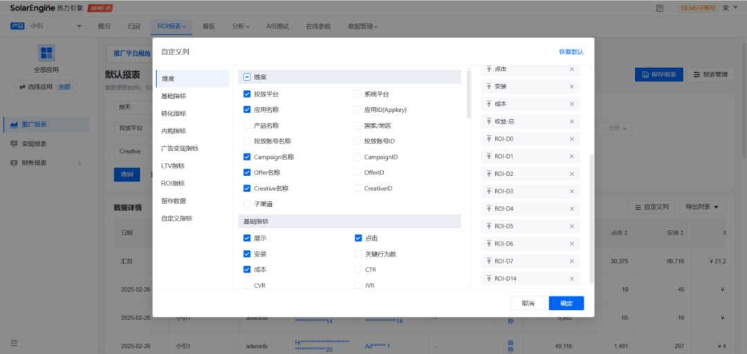Move 收益-总 to the top with arrow icon
The image size is (747, 354).
pyautogui.click(x=488, y=121)
